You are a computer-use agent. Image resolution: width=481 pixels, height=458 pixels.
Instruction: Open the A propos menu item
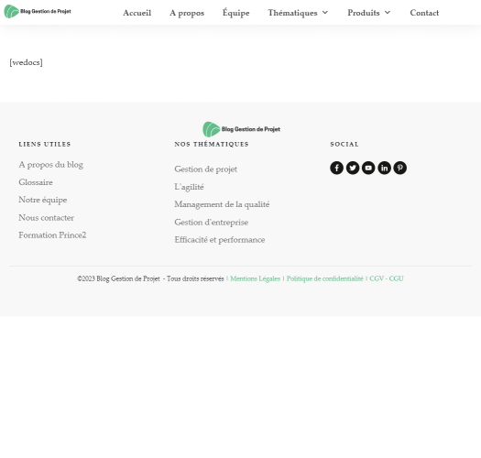click(x=187, y=13)
